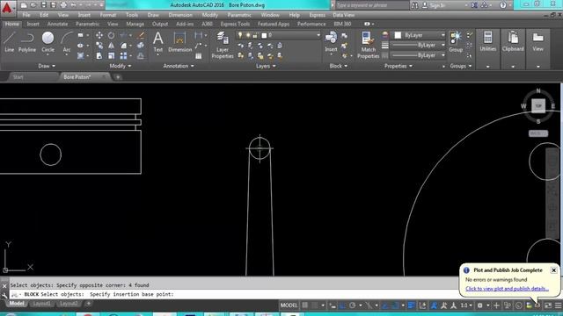Image resolution: width=563 pixels, height=316 pixels.
Task: Click the AutoCAD application menu logo
Action: pyautogui.click(x=7, y=7)
